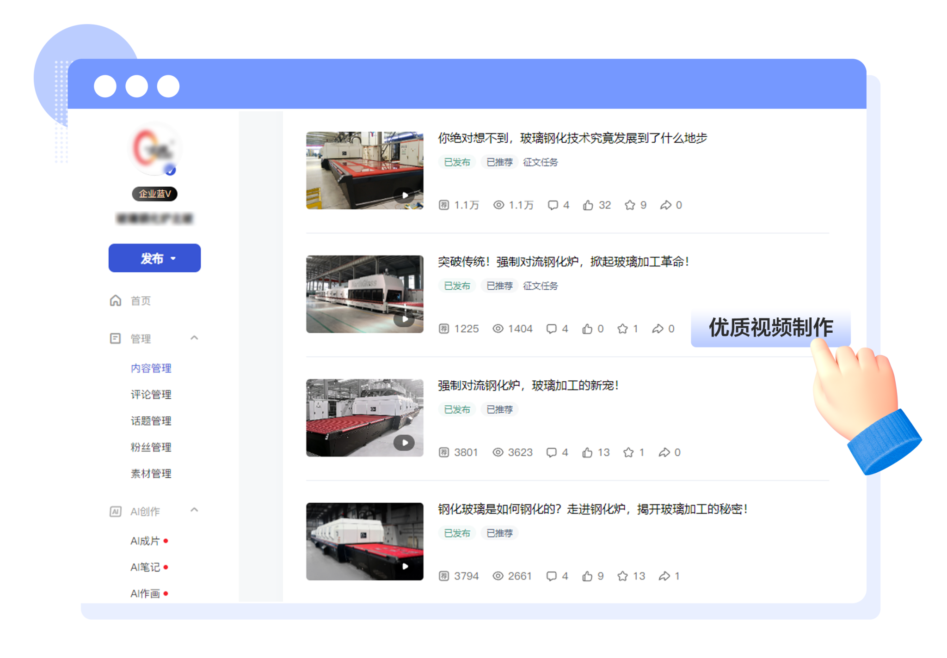Click share icon showing 1 share
Viewport: 947px width, 658px height.
[664, 576]
